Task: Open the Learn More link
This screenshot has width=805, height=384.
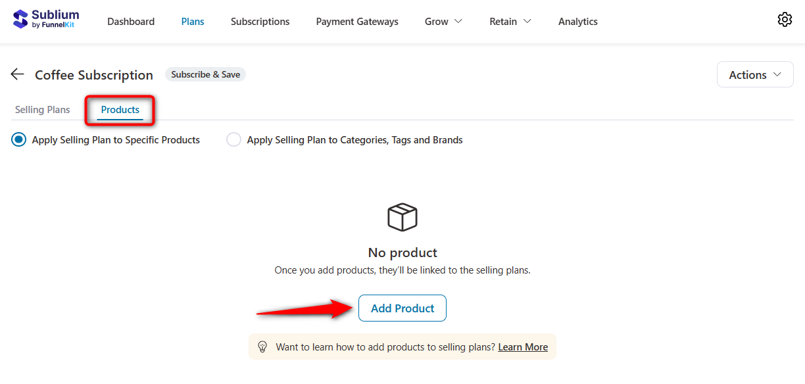Action: pyautogui.click(x=522, y=347)
